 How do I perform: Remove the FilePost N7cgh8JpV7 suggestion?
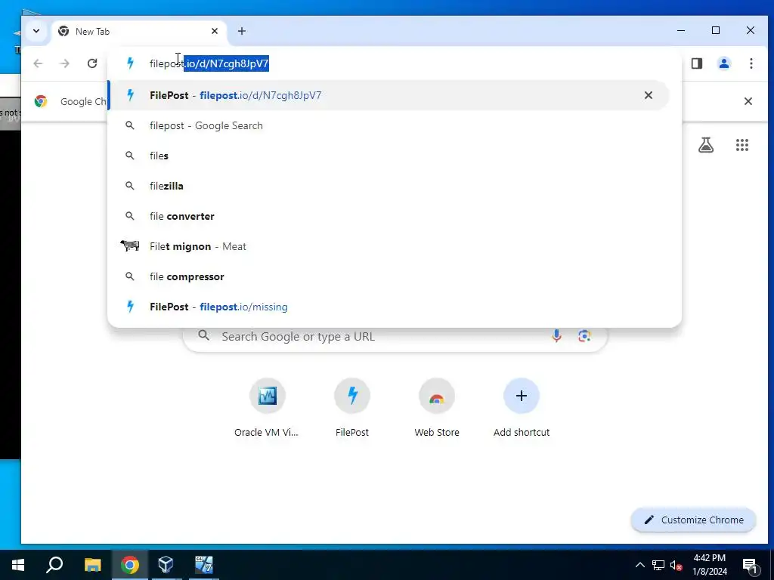(648, 95)
